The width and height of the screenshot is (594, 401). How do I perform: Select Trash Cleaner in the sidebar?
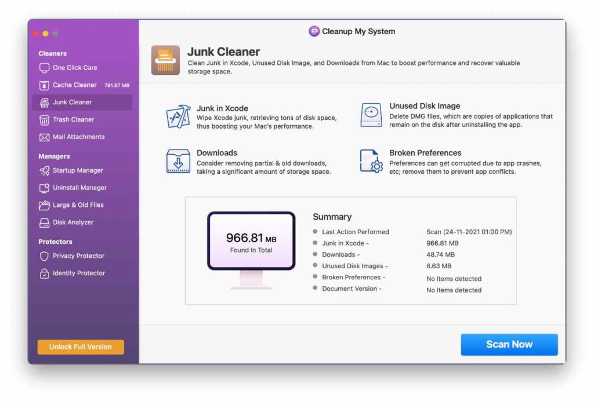[82, 119]
